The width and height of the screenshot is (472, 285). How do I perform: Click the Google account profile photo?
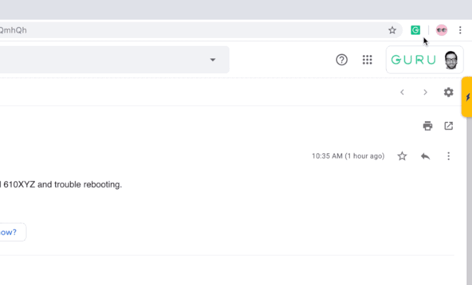tap(451, 60)
